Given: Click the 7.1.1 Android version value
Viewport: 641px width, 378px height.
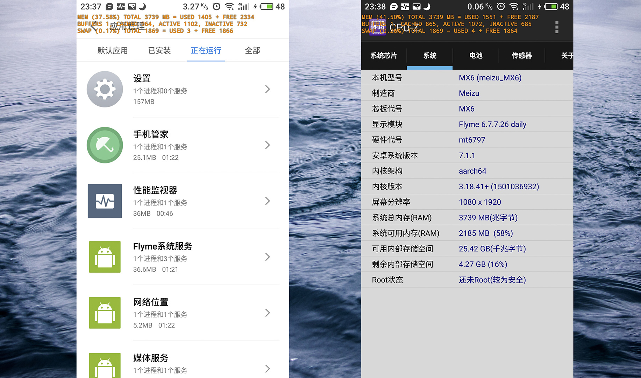Looking at the screenshot, I should (467, 155).
